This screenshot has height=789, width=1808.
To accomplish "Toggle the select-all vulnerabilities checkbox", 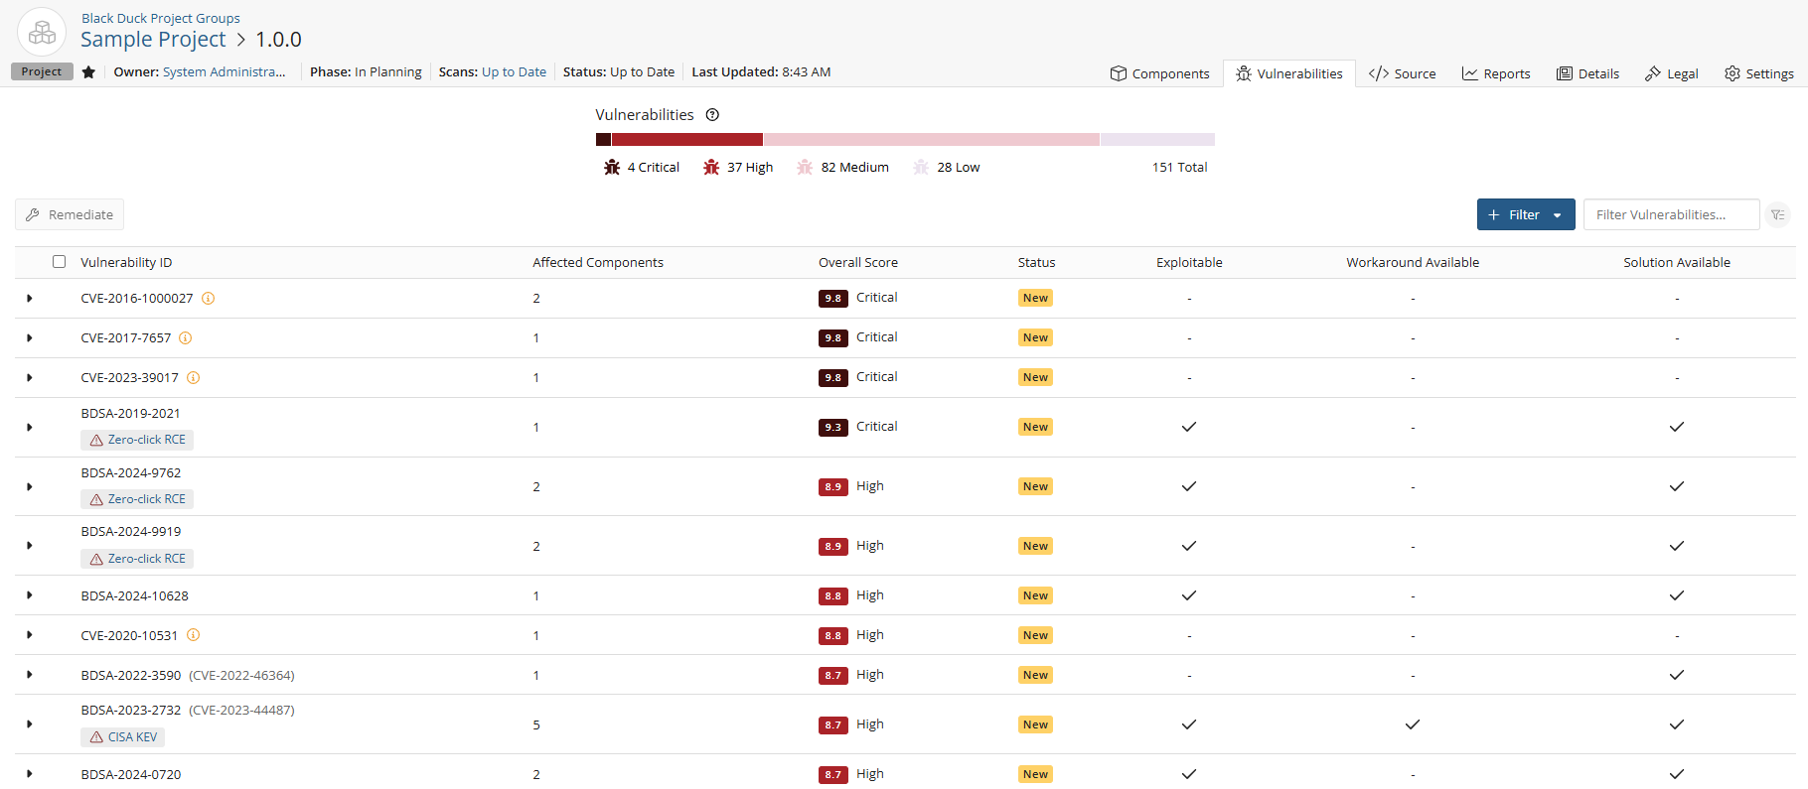I will point(59,262).
